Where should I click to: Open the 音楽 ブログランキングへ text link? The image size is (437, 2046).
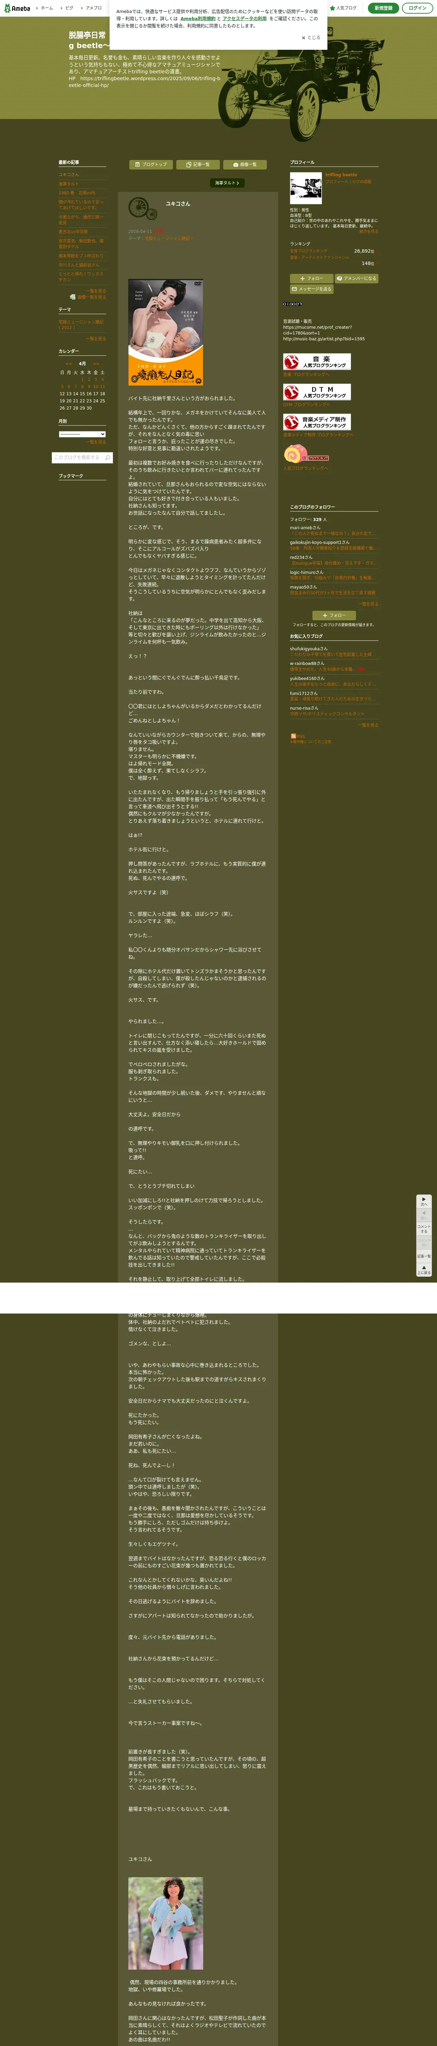pos(306,374)
